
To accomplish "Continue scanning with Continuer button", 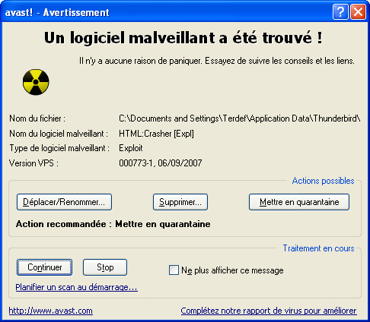I will [x=45, y=267].
